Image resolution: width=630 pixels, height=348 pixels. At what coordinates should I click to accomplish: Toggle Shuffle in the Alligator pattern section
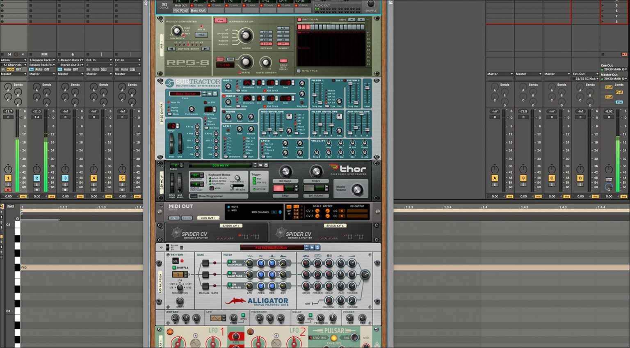pos(174,268)
